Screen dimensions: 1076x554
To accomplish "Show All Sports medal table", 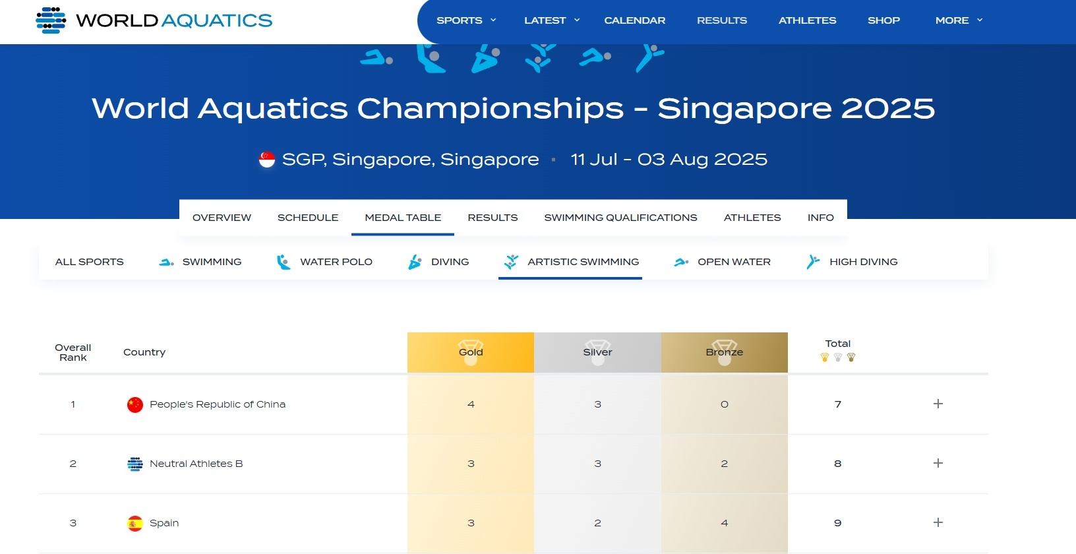I will pos(90,262).
